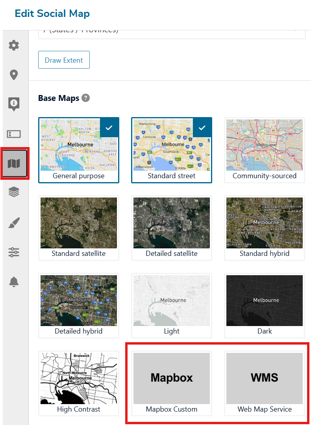Open the base maps sidebar icon

coord(14,163)
